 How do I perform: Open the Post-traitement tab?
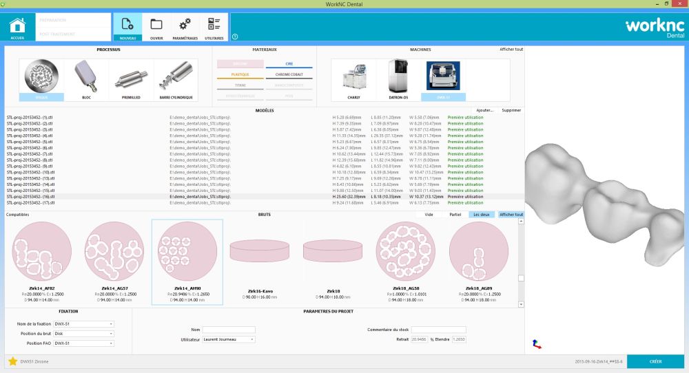click(x=73, y=34)
